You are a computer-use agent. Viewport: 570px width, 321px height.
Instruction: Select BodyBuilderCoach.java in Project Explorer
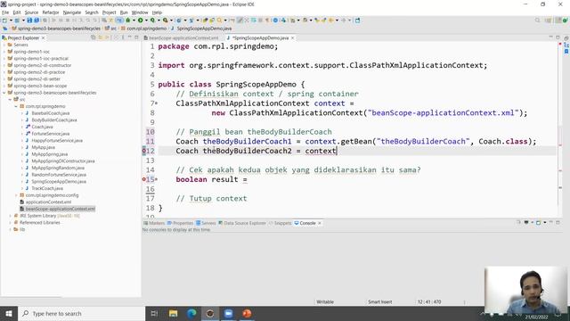pos(54,120)
